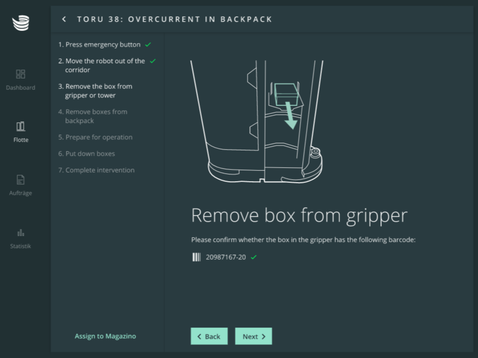
Task: Select step 3 Remove the box from gripper
Action: click(98, 91)
